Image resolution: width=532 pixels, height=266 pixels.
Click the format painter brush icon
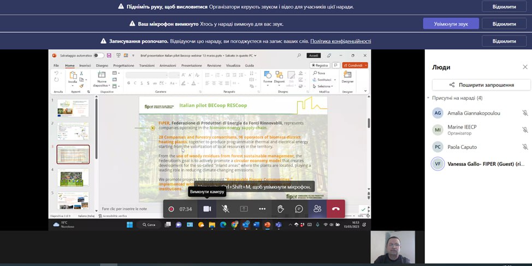click(x=81, y=86)
